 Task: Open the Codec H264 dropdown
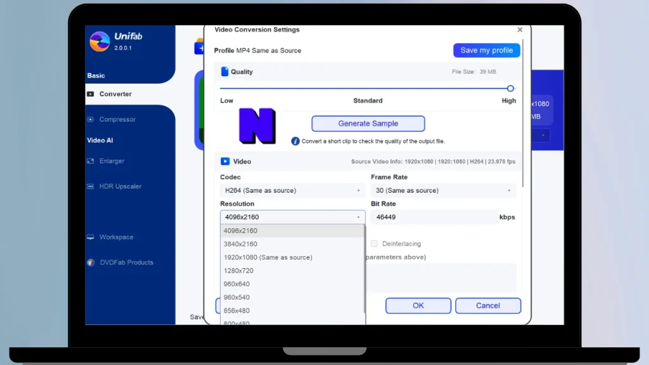[292, 190]
